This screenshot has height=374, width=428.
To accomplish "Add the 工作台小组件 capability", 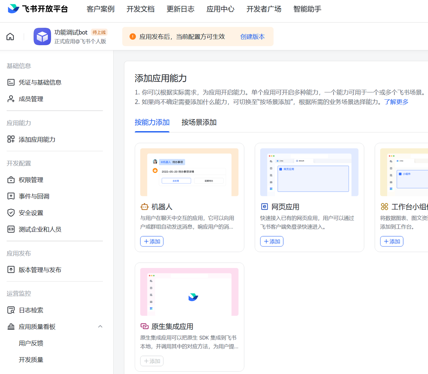I will 392,242.
